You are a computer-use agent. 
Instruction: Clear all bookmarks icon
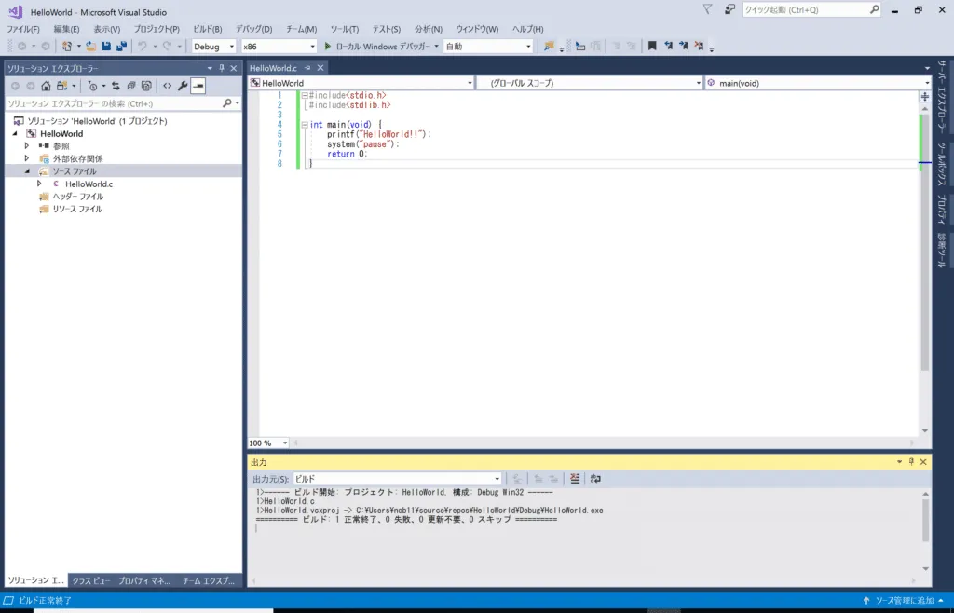click(x=699, y=47)
